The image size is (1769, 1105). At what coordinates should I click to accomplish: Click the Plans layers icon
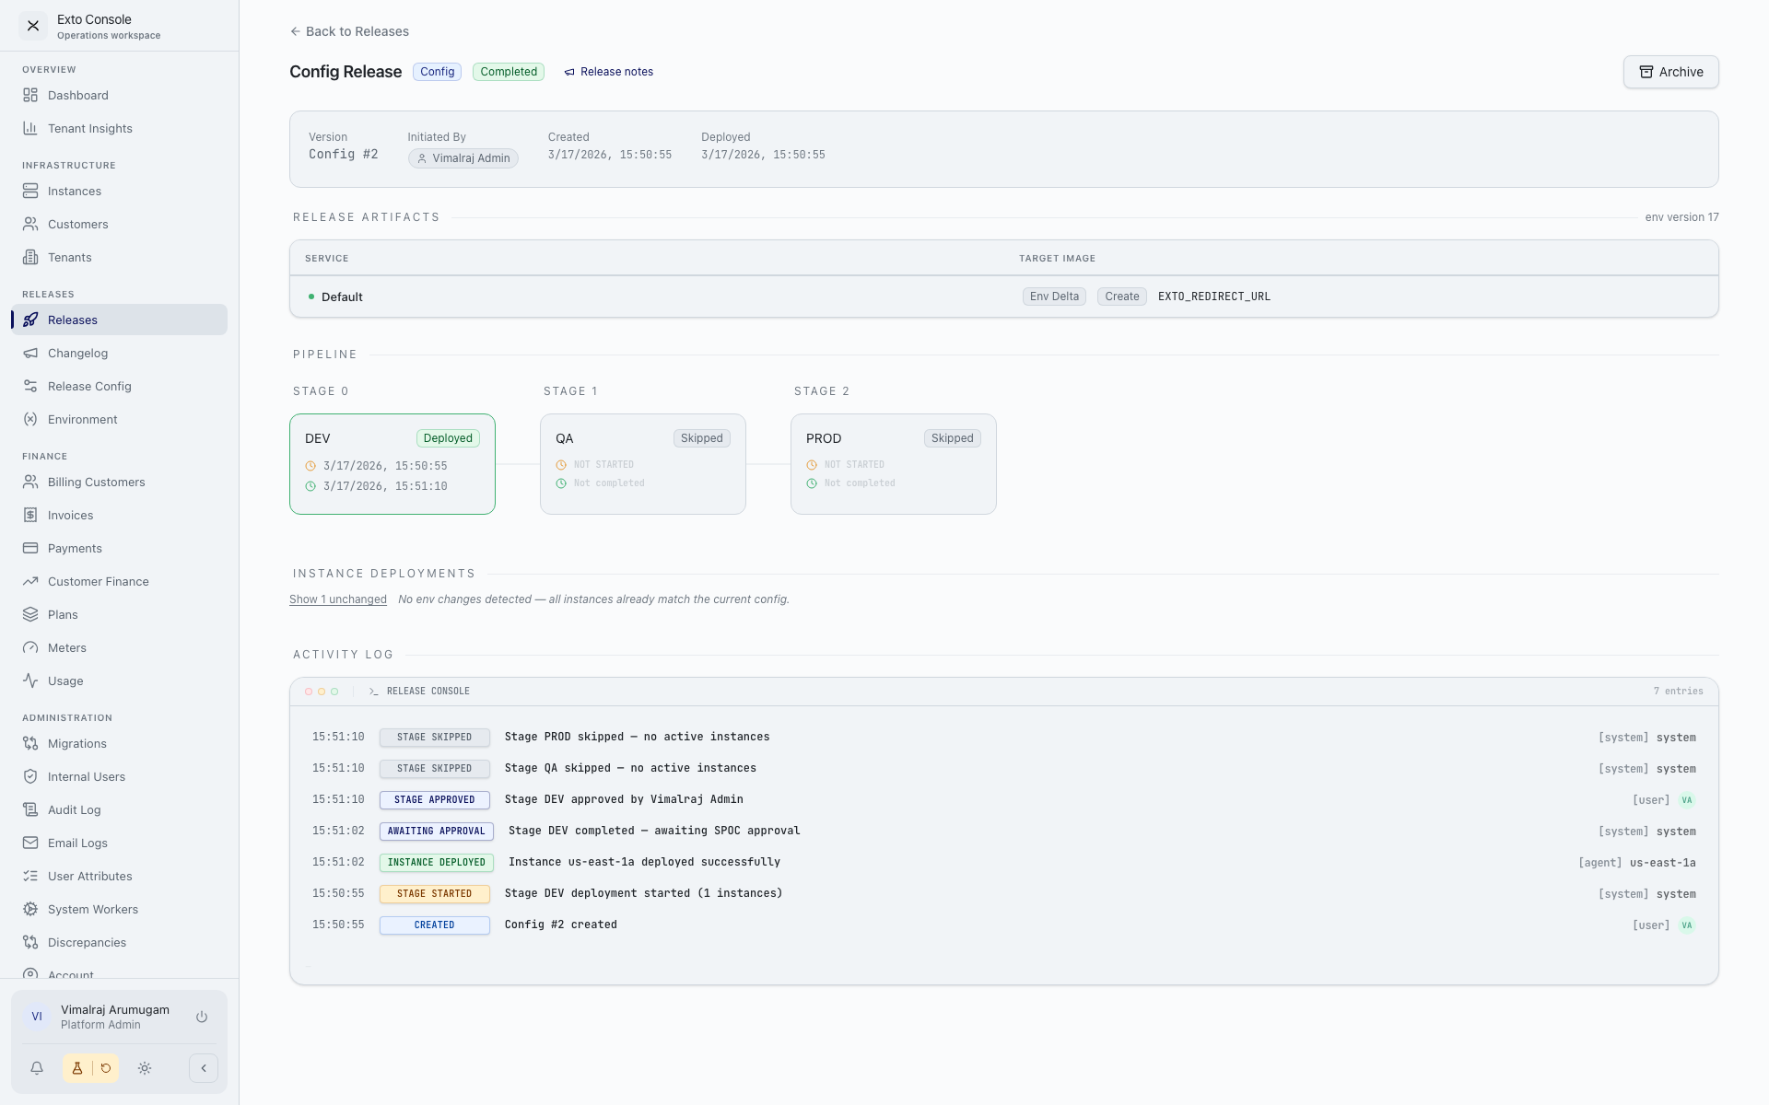30,615
